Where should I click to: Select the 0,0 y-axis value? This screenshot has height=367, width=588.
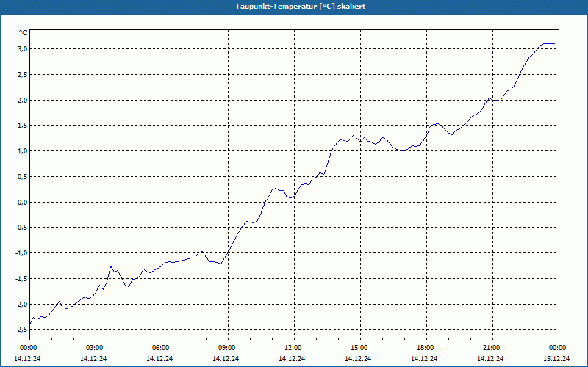[23, 203]
